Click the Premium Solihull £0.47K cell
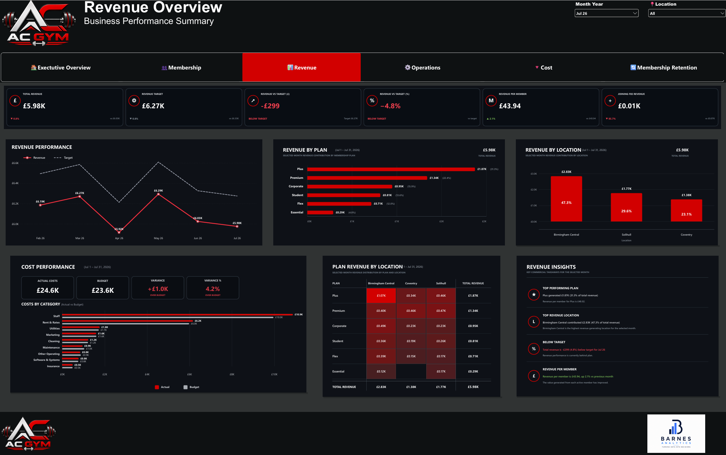This screenshot has width=726, height=455. pyautogui.click(x=441, y=311)
